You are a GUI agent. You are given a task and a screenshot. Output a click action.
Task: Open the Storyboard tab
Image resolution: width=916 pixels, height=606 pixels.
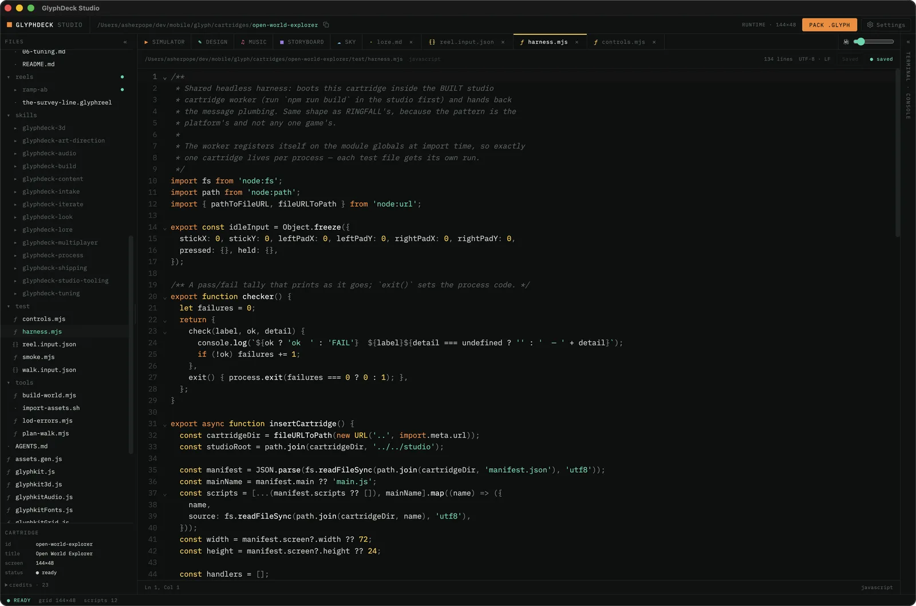click(x=302, y=42)
